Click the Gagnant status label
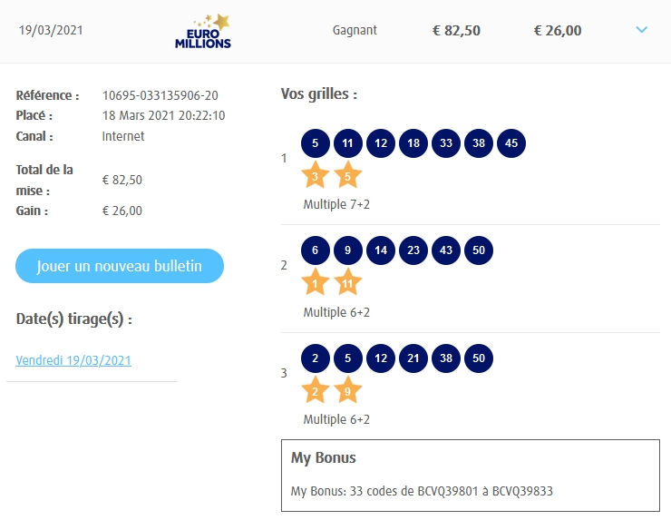The image size is (671, 520). pos(355,31)
